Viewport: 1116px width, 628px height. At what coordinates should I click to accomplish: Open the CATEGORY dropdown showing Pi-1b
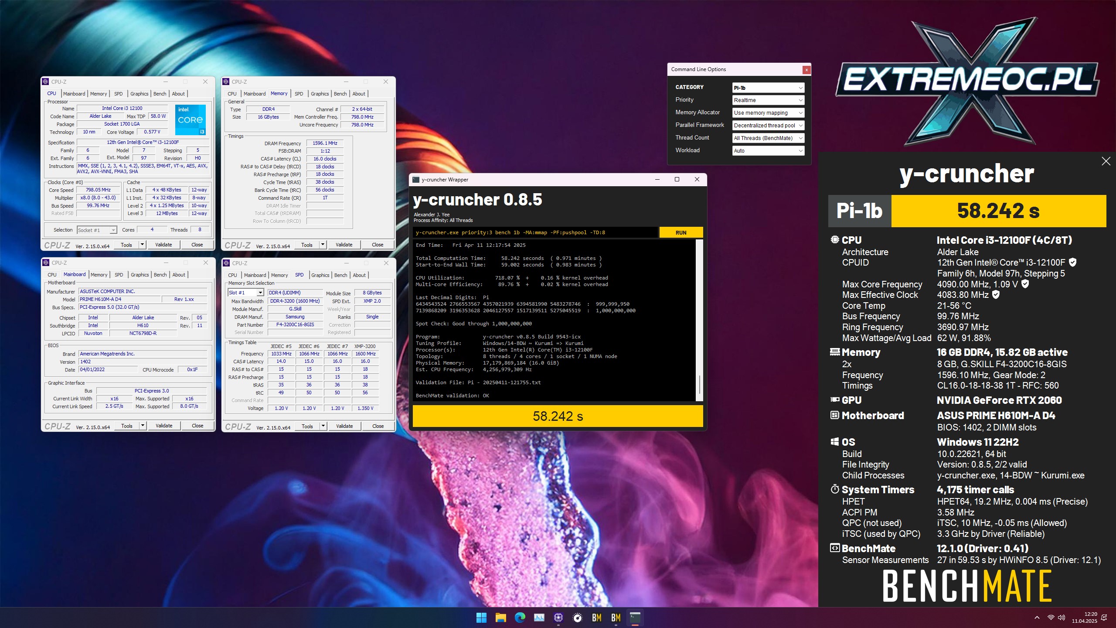pyautogui.click(x=768, y=88)
